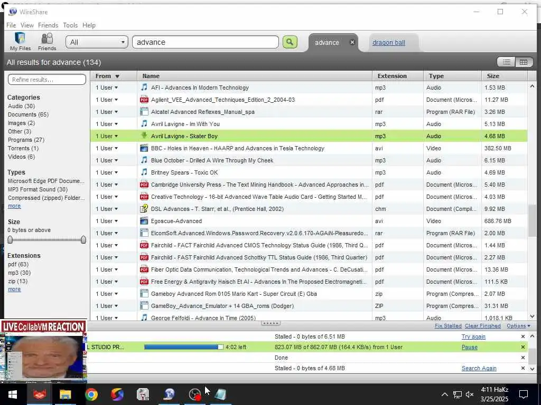Open the Friends toolbar icon
This screenshot has width=541, height=405.
pyautogui.click(x=47, y=41)
